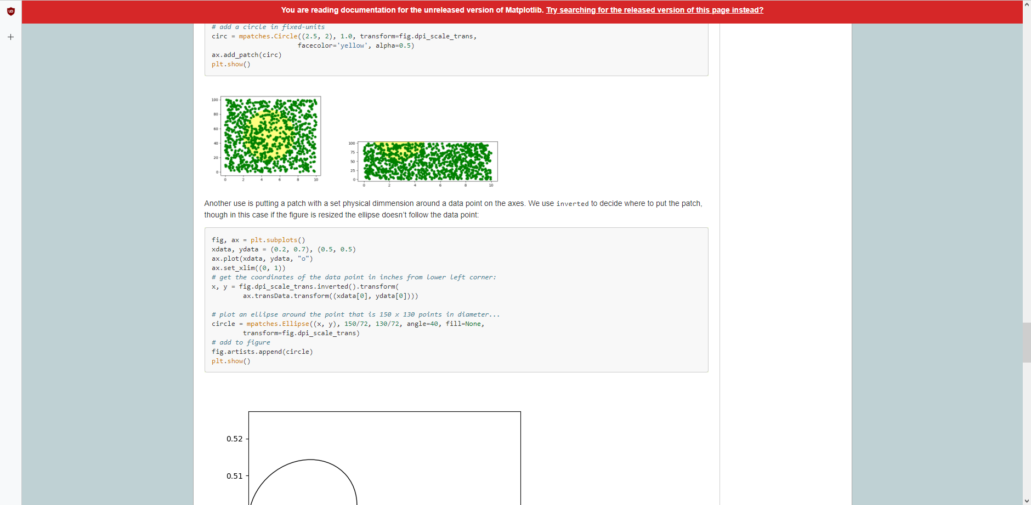Click the wide scatter plot image
Image resolution: width=1031 pixels, height=505 pixels.
(x=422, y=163)
